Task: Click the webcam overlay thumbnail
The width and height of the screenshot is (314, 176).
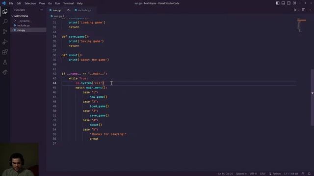Action: tap(19, 159)
